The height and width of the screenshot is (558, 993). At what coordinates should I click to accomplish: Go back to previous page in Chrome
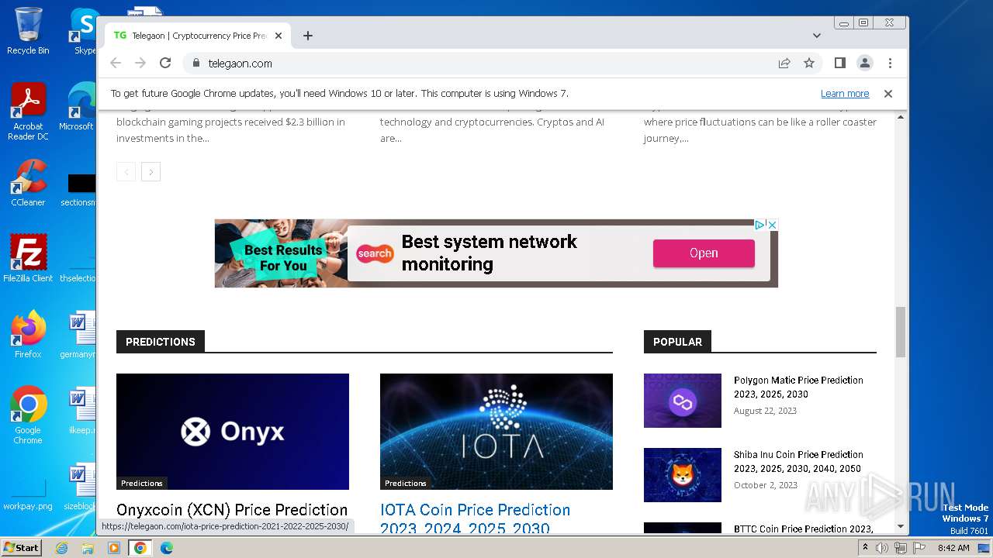pyautogui.click(x=116, y=63)
